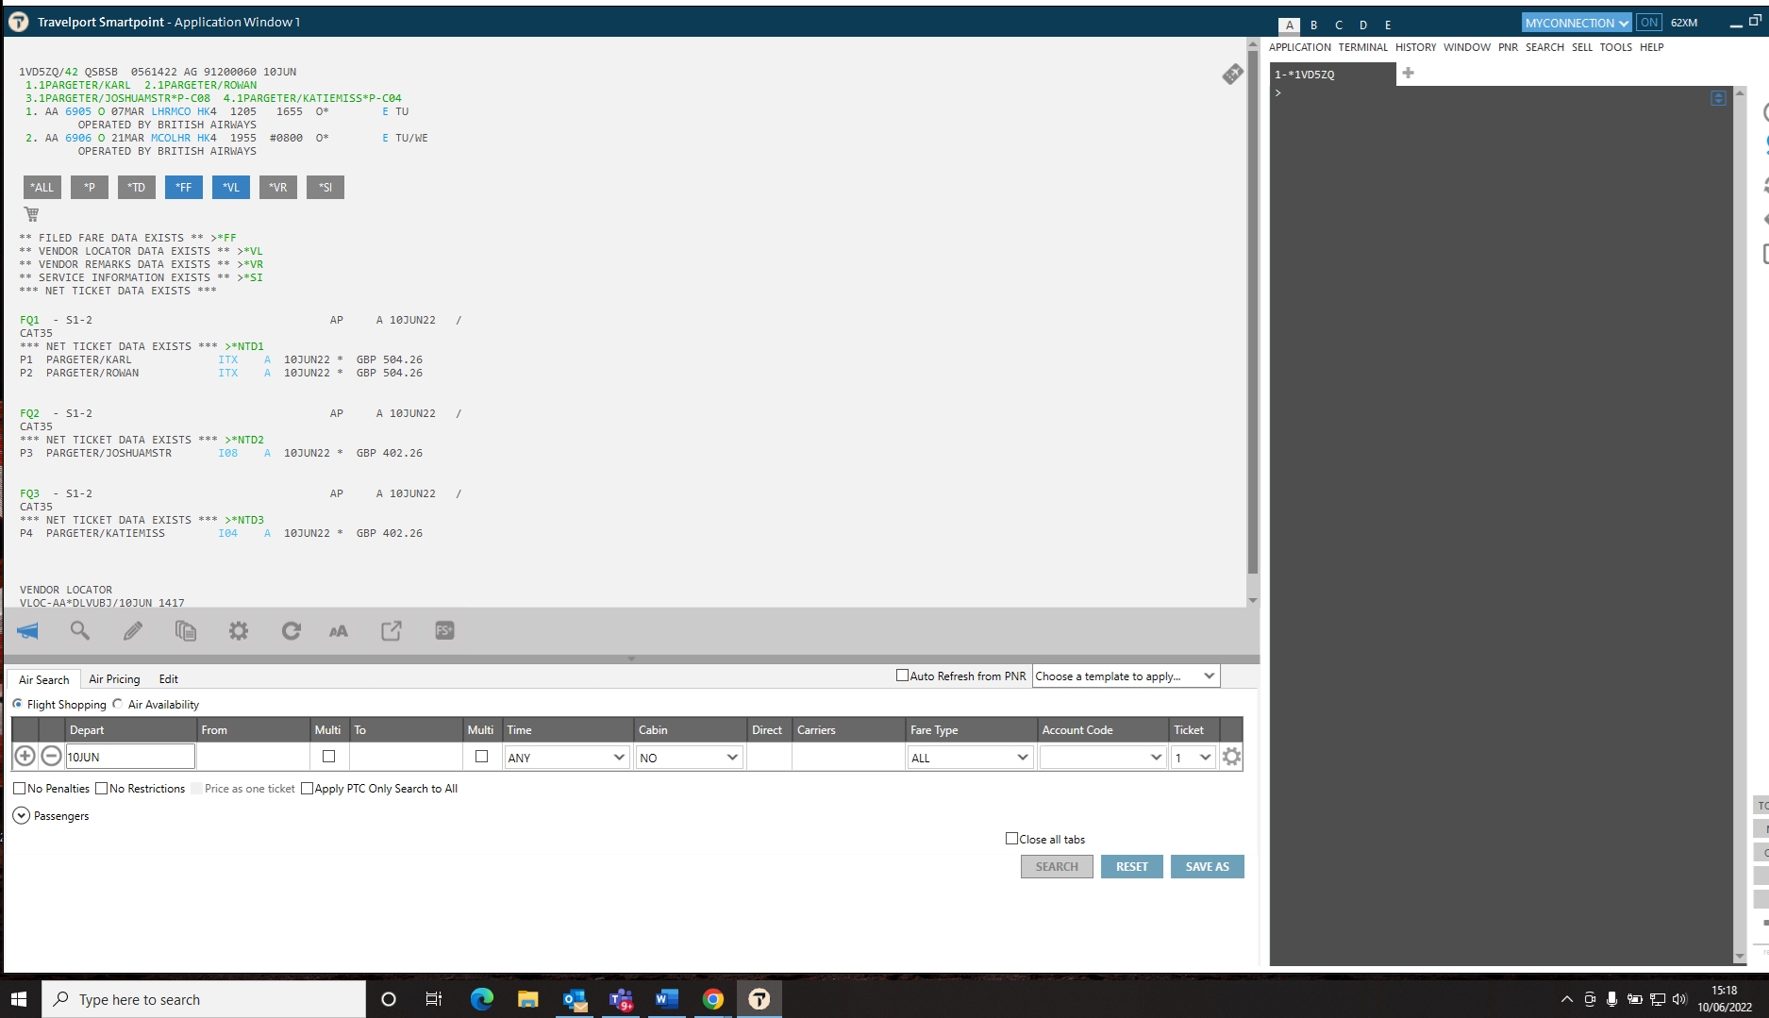Open the magnifier search tool in PNR toolbar
This screenshot has height=1018, width=1769.
click(x=80, y=631)
